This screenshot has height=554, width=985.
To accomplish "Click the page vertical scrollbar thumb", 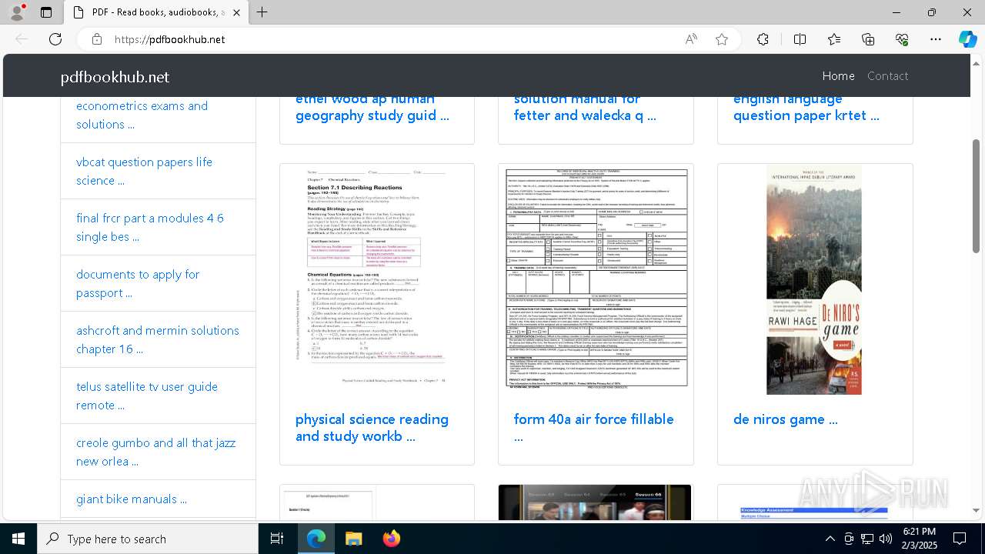I will [976, 196].
